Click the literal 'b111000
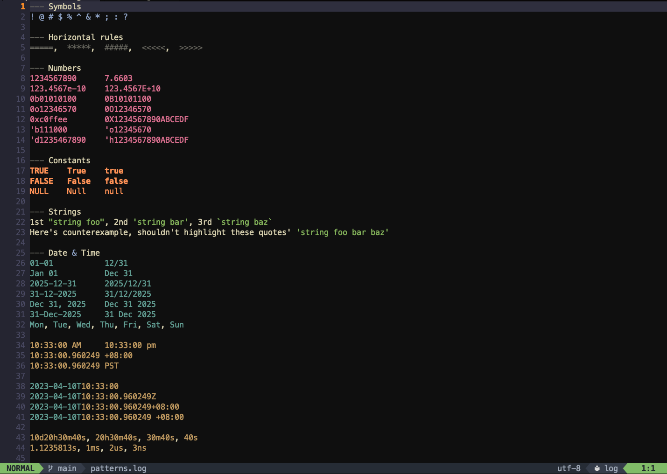 point(49,130)
